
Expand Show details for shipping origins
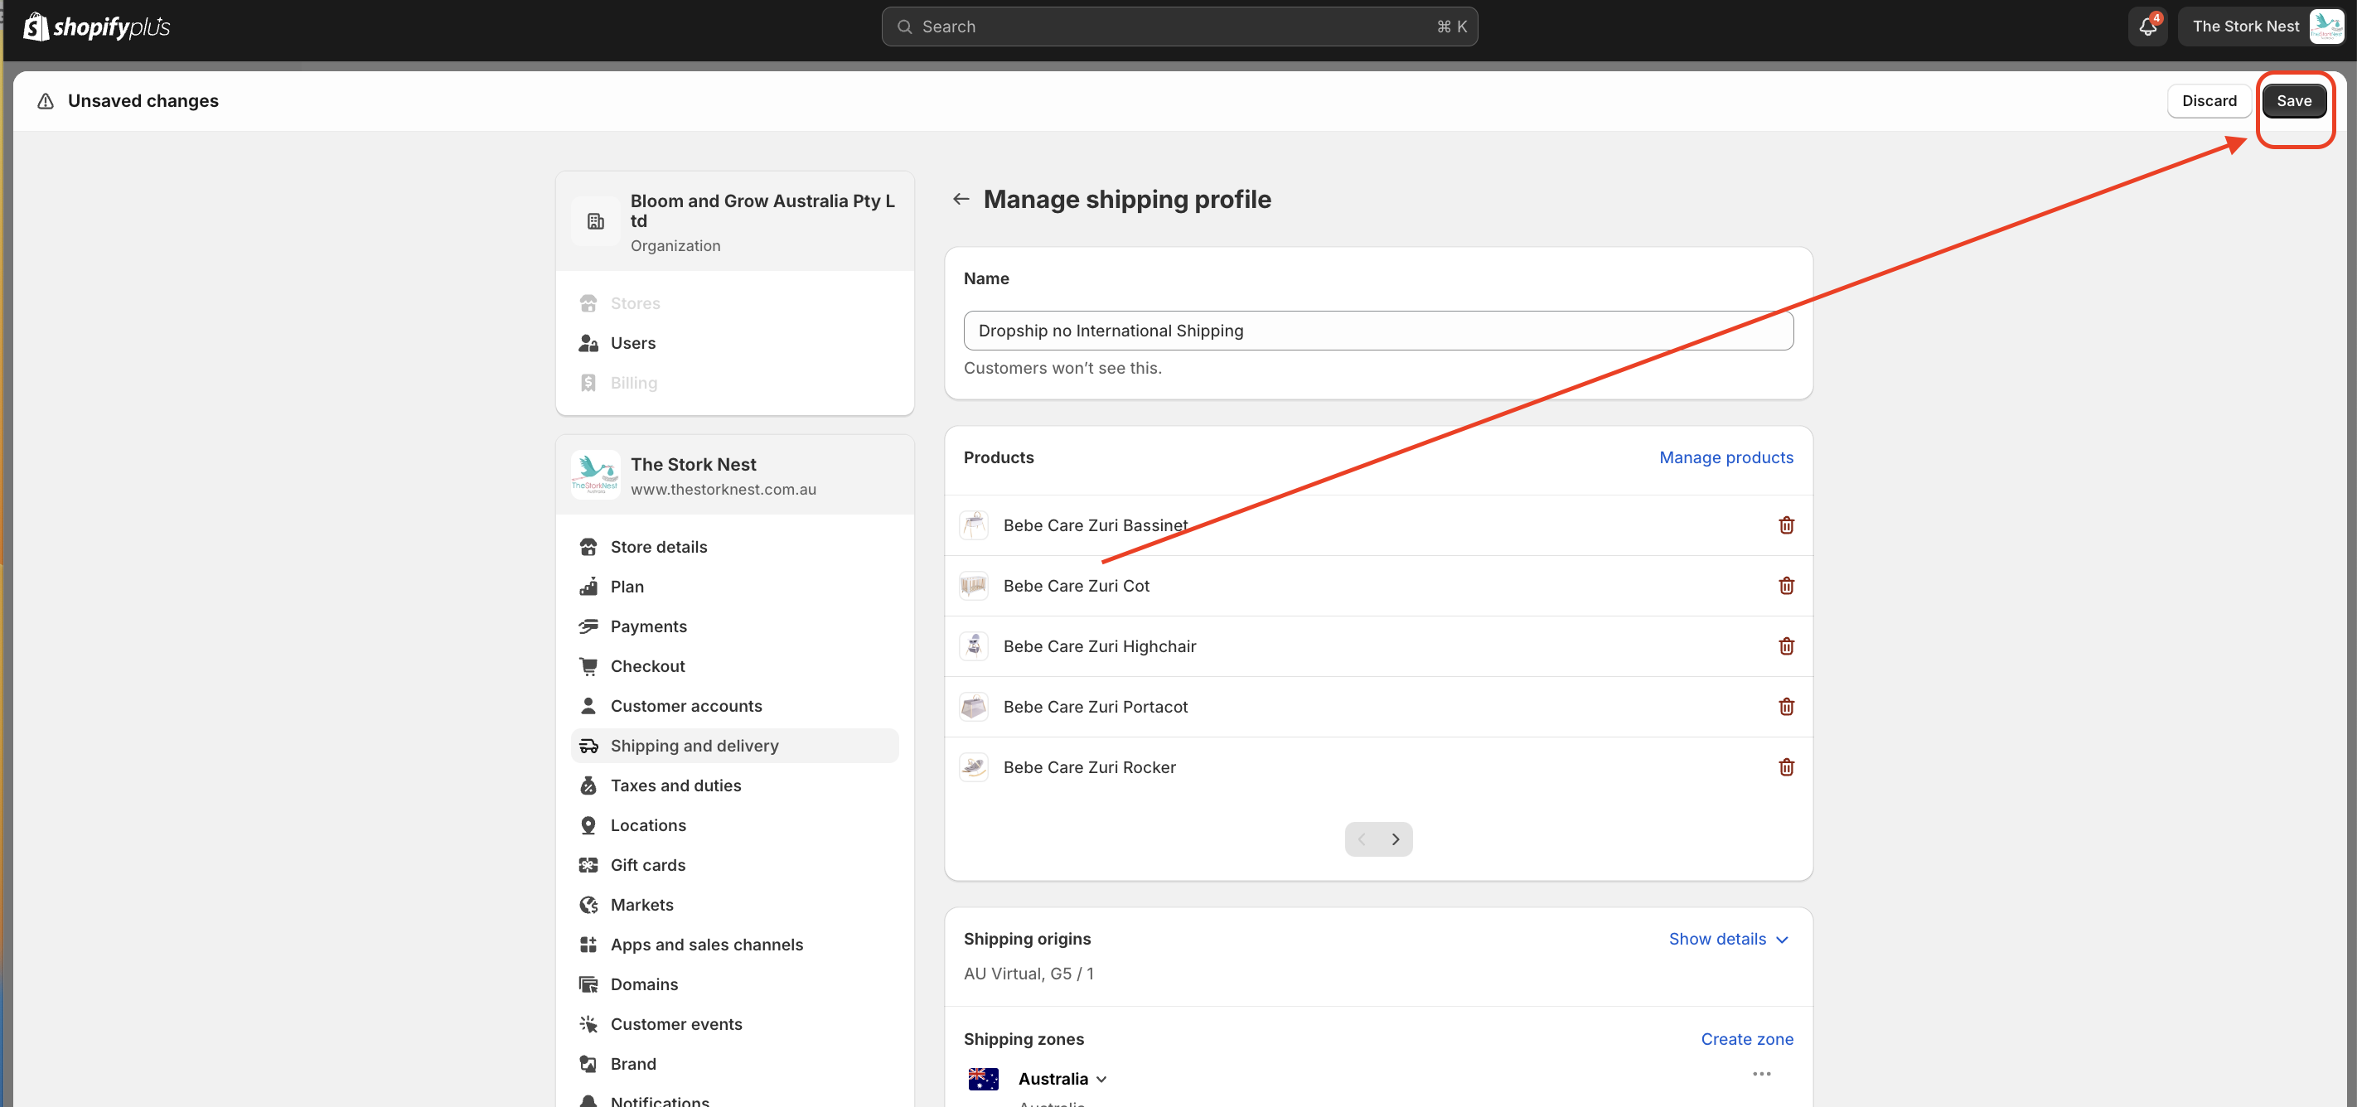tap(1729, 939)
